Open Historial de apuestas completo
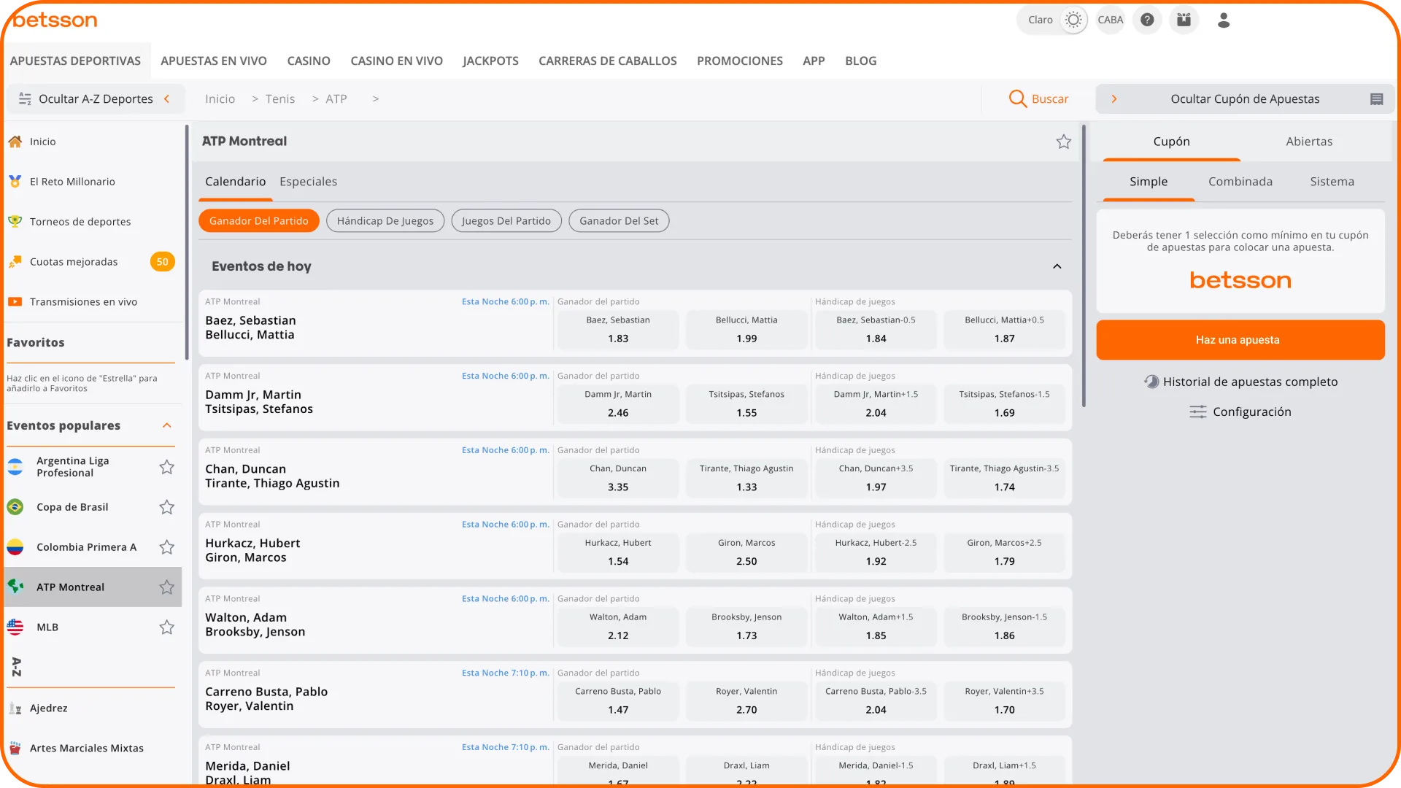The image size is (1401, 788). (x=1240, y=382)
